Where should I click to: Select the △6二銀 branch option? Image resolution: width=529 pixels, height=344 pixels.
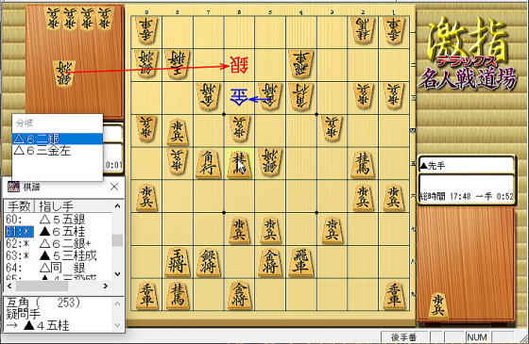point(57,139)
